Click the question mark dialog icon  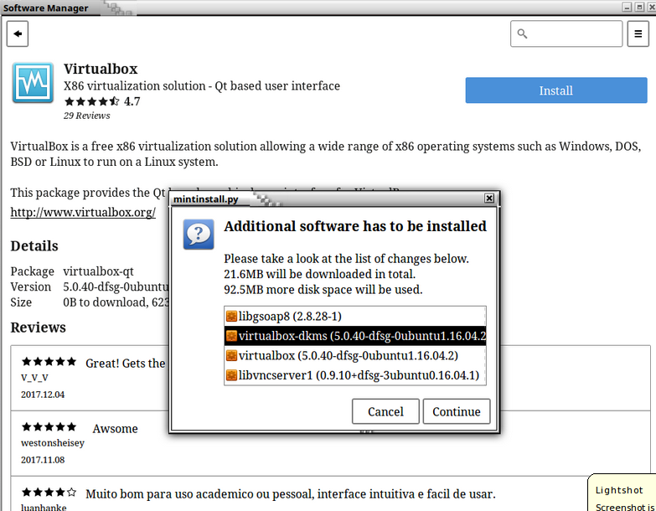pos(199,235)
